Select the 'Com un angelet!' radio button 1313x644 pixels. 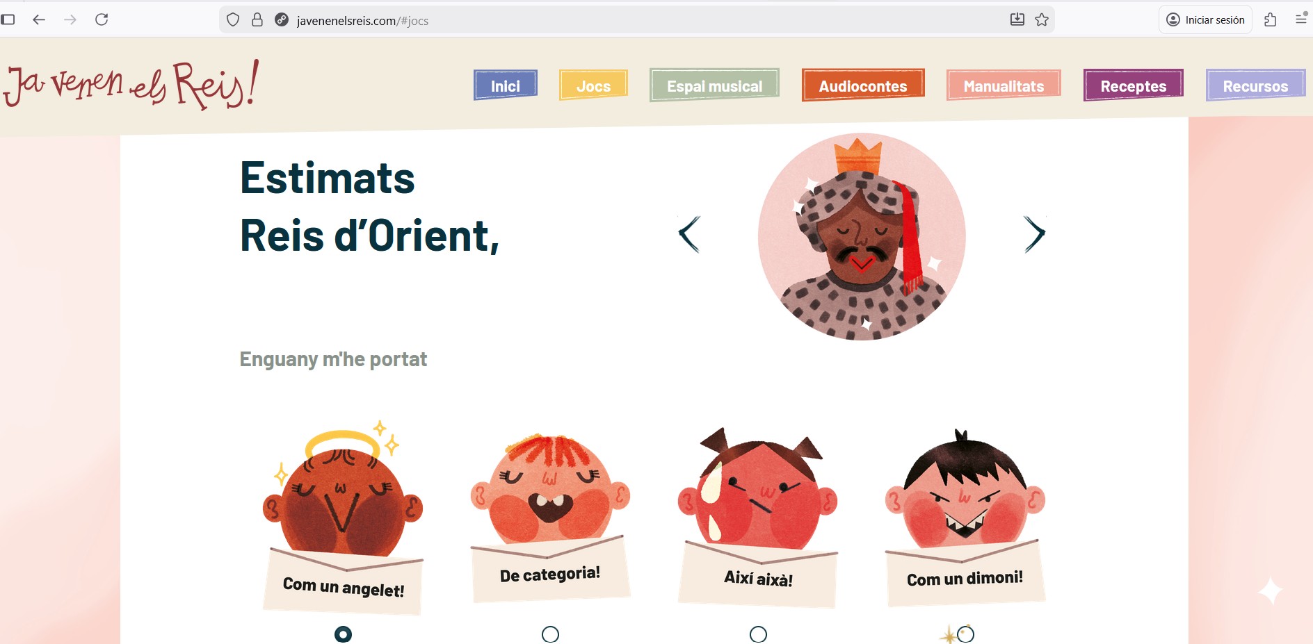coord(344,634)
